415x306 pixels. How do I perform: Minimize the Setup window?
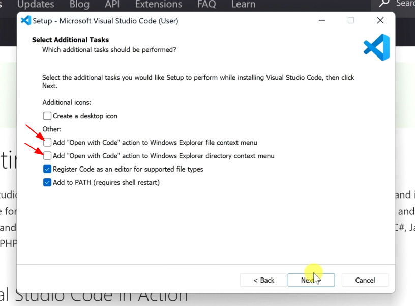click(322, 20)
